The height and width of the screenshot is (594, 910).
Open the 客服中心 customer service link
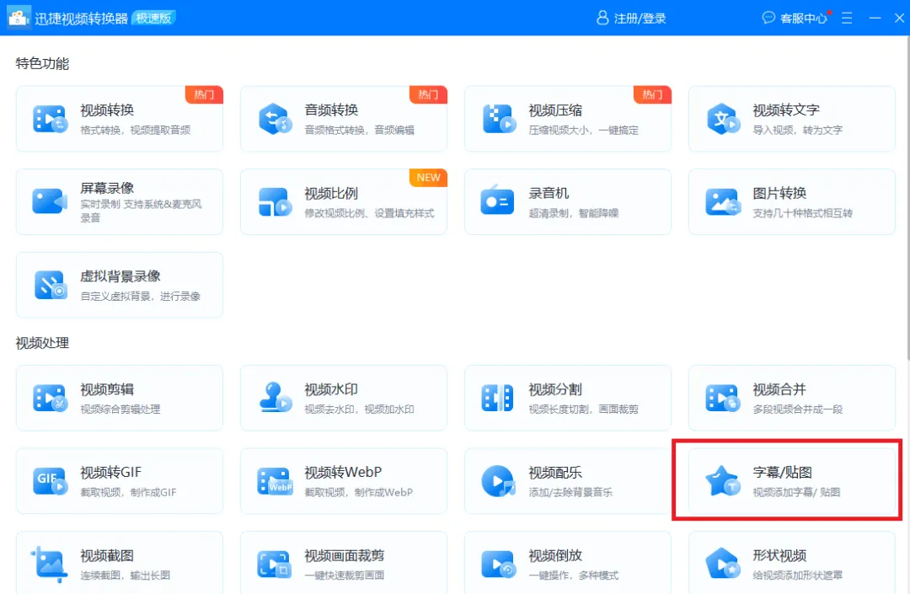(803, 19)
